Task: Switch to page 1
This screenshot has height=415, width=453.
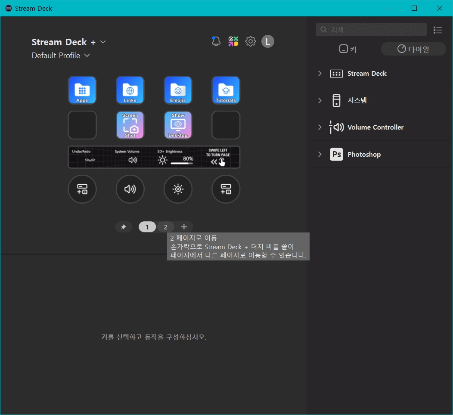Action: (147, 227)
